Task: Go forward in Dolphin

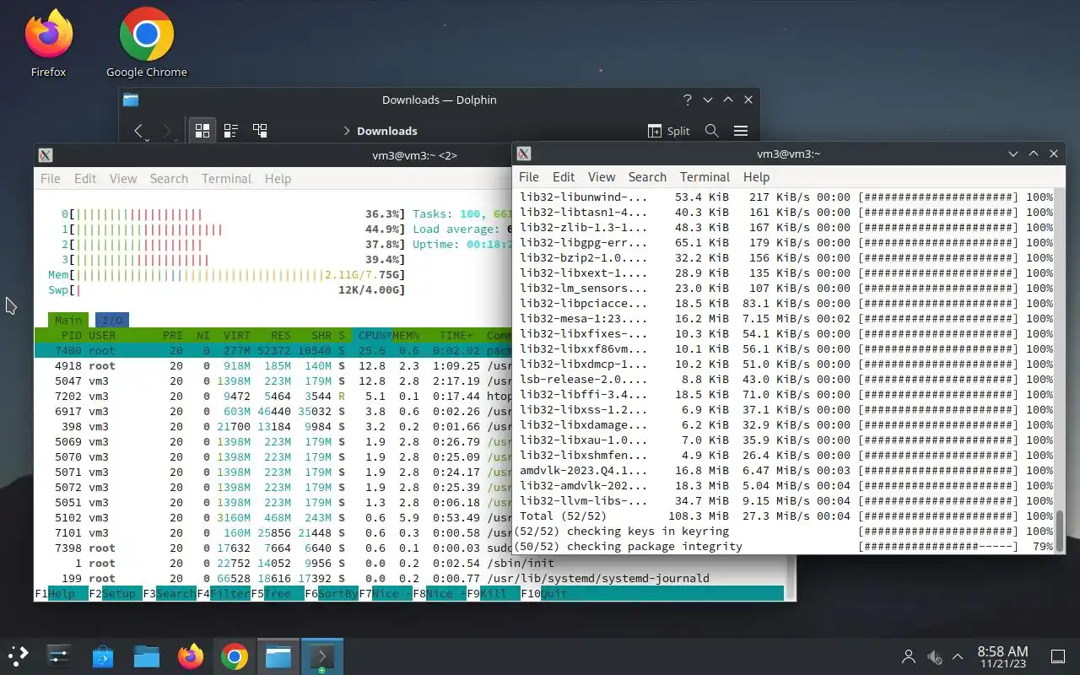Action: pos(167,131)
